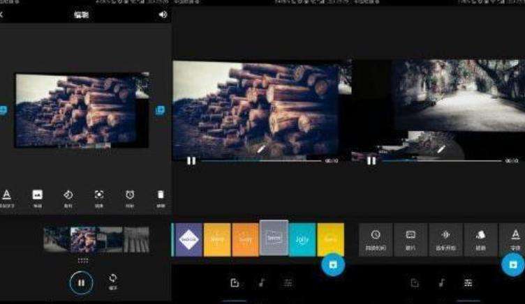The image size is (525, 304).
Task: Select the log pile clip in the clip strip
Action: point(83,240)
